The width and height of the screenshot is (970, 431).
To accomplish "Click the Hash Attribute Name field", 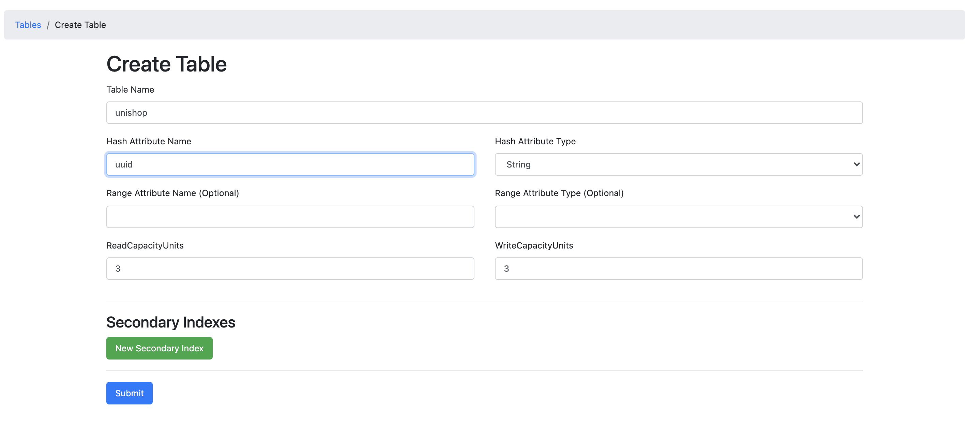I will coord(291,164).
